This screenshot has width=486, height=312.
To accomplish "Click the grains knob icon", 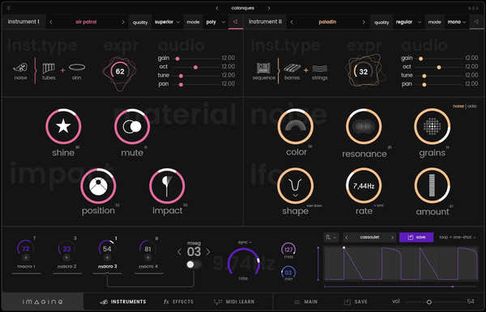I will click(x=432, y=126).
